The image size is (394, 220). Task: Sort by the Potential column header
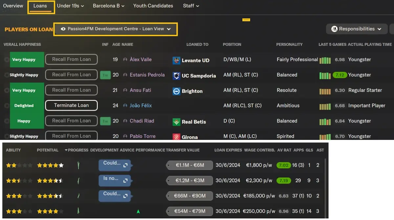pos(48,150)
